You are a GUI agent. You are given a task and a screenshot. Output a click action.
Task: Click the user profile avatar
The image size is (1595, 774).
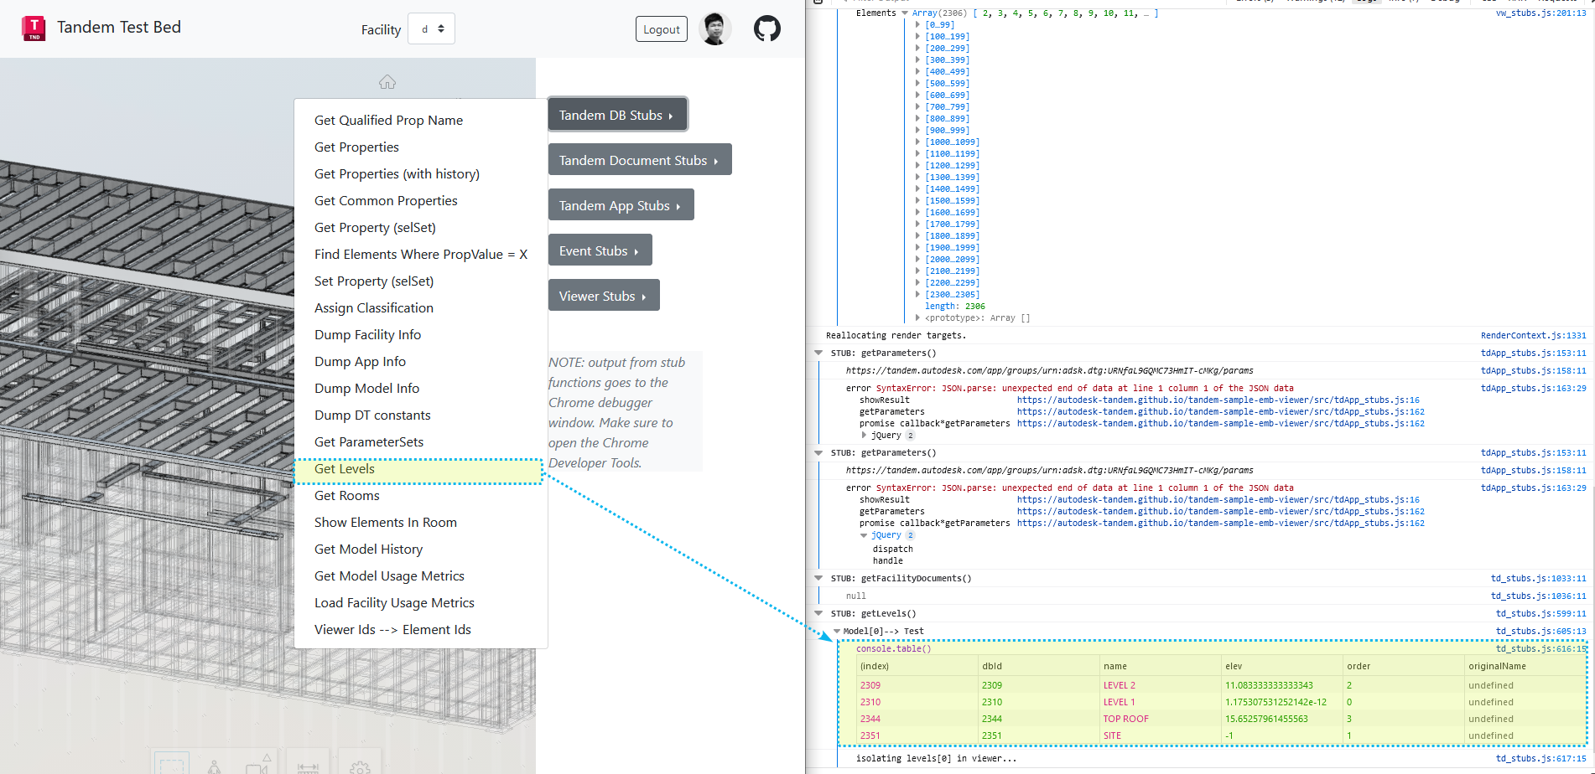point(714,29)
